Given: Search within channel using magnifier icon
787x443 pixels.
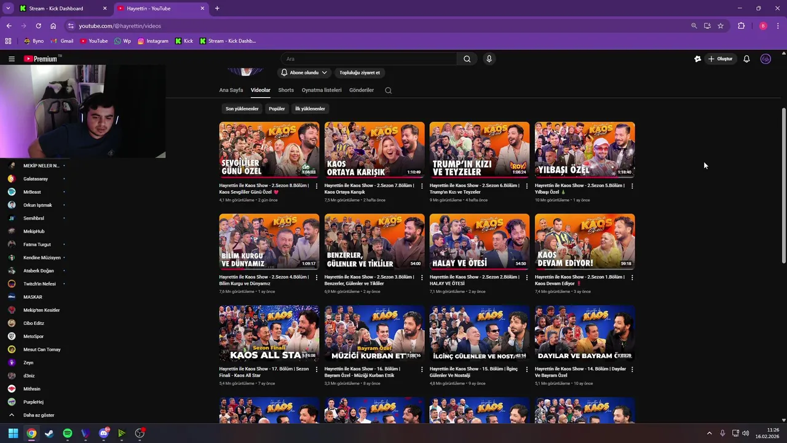Looking at the screenshot, I should coord(388,90).
